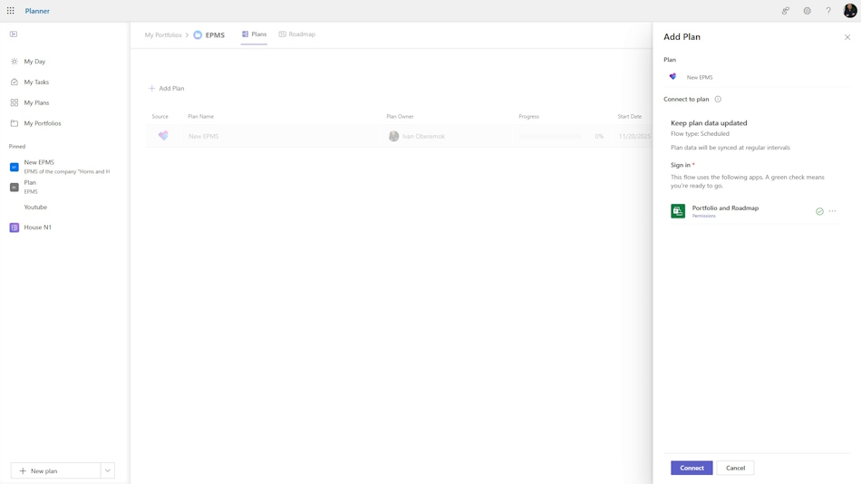Click the My Day sun icon

point(15,62)
